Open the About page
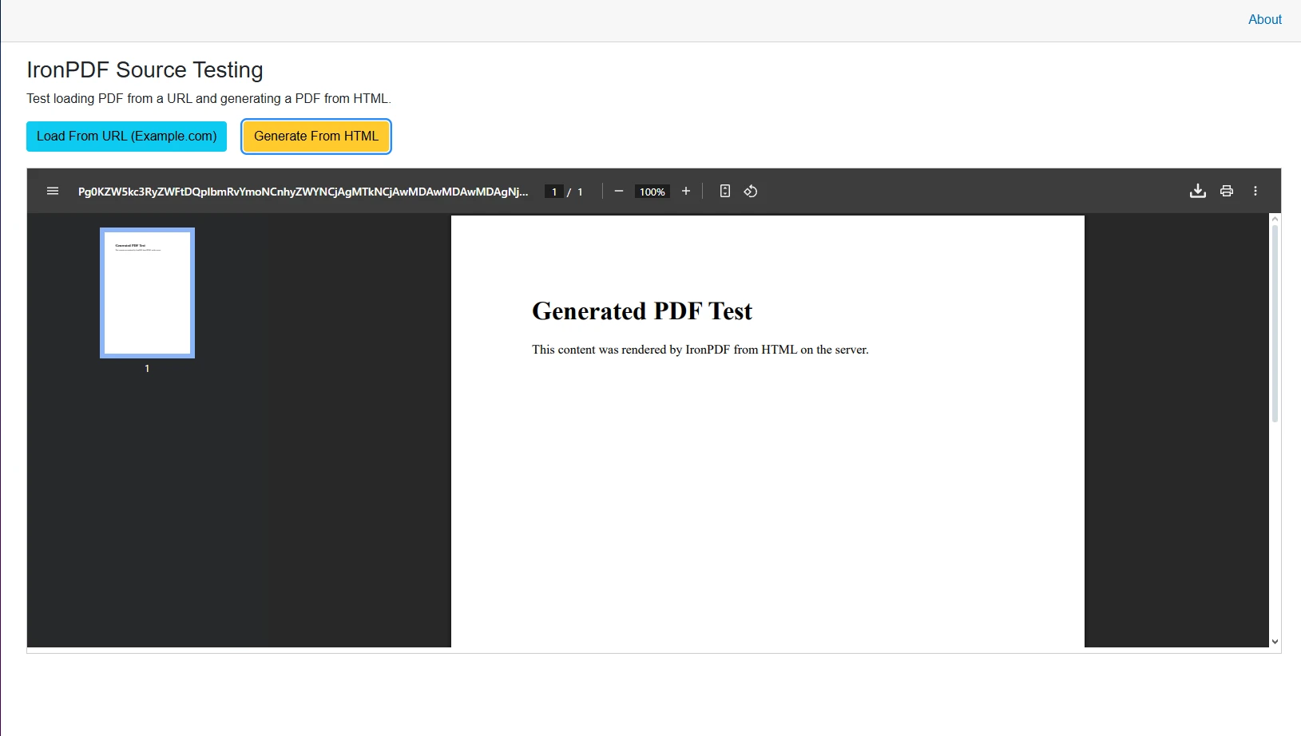 click(x=1264, y=19)
